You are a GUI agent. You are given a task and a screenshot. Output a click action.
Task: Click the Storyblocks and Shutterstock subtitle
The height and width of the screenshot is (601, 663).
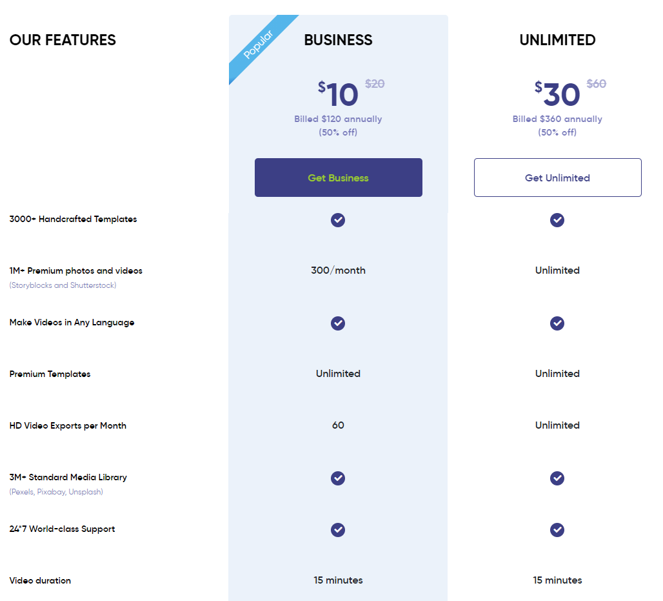(63, 285)
